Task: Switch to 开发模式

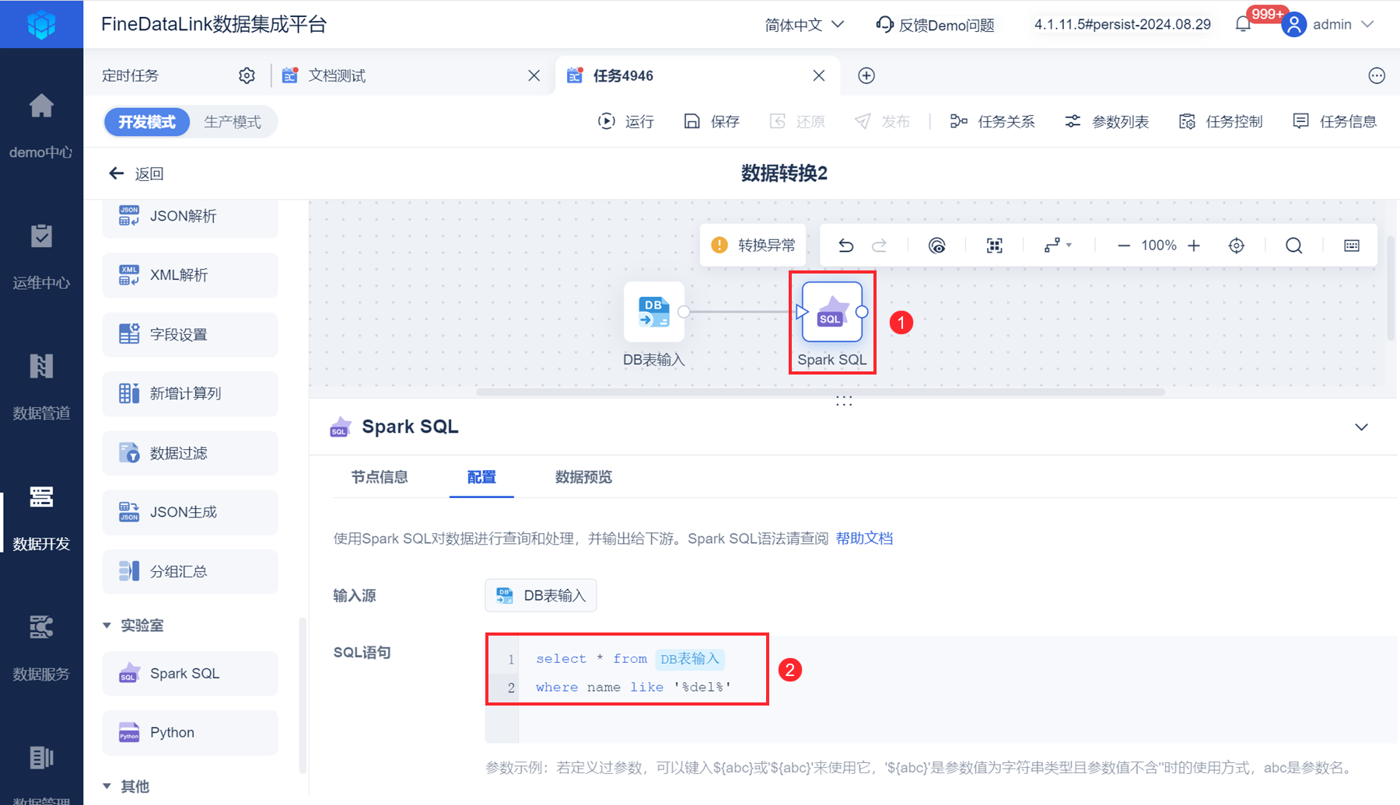Action: (147, 122)
